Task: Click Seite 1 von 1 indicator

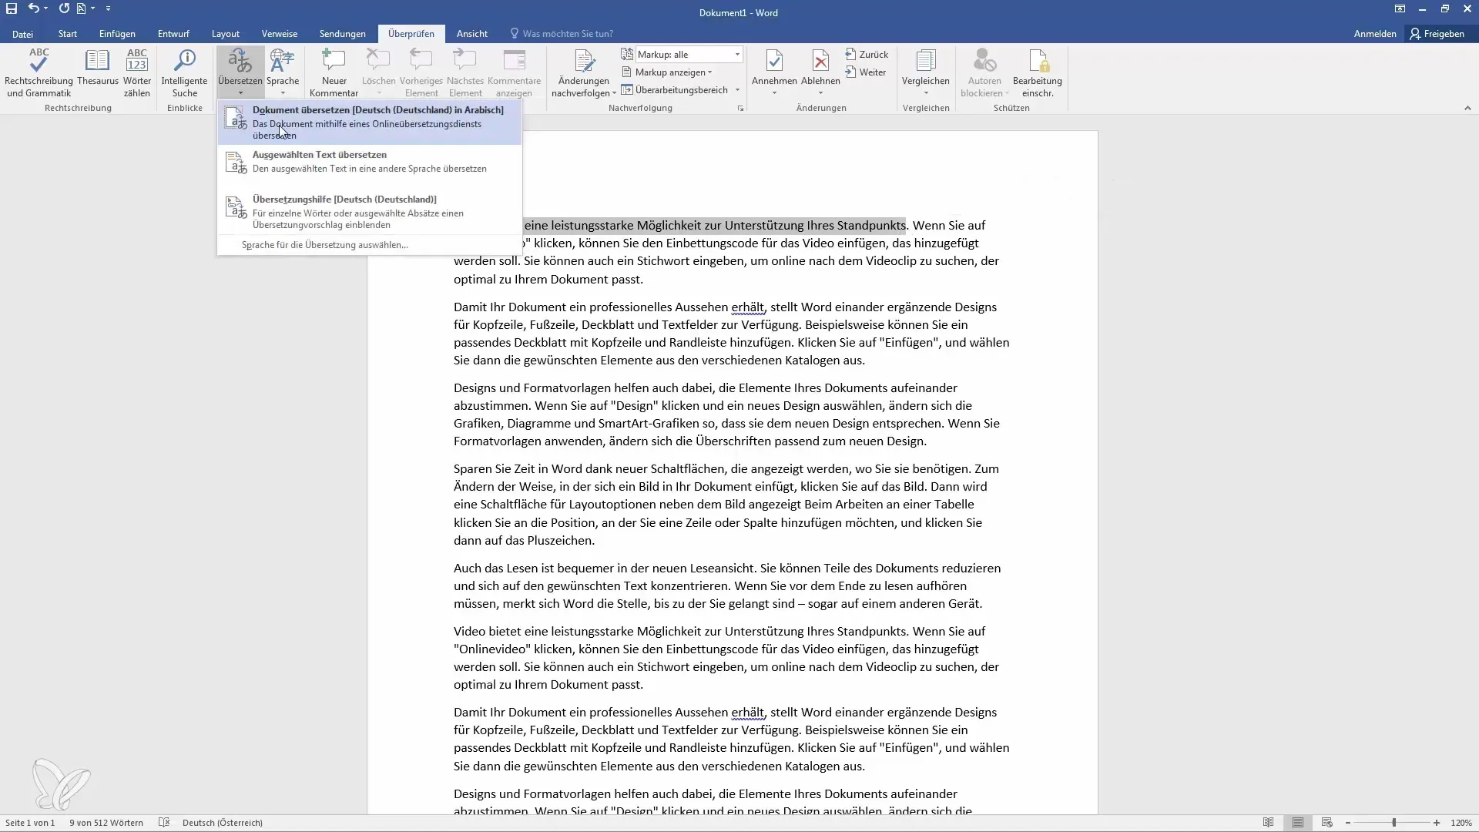Action: click(30, 823)
